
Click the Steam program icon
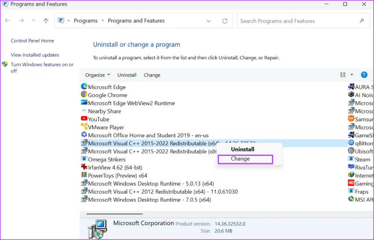point(351,159)
